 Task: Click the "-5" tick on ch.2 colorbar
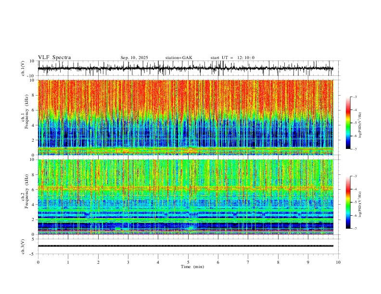[355, 202]
